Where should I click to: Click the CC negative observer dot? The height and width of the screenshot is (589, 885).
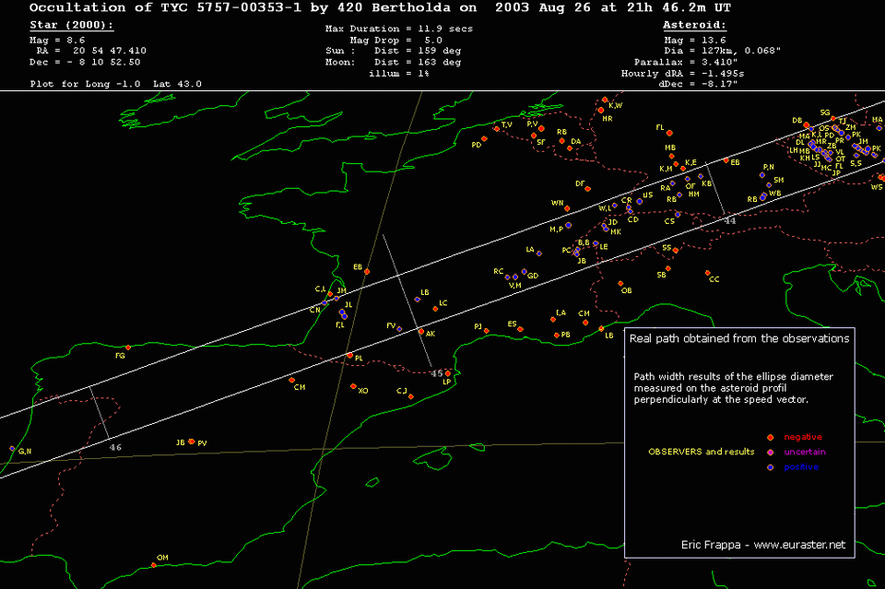(707, 273)
